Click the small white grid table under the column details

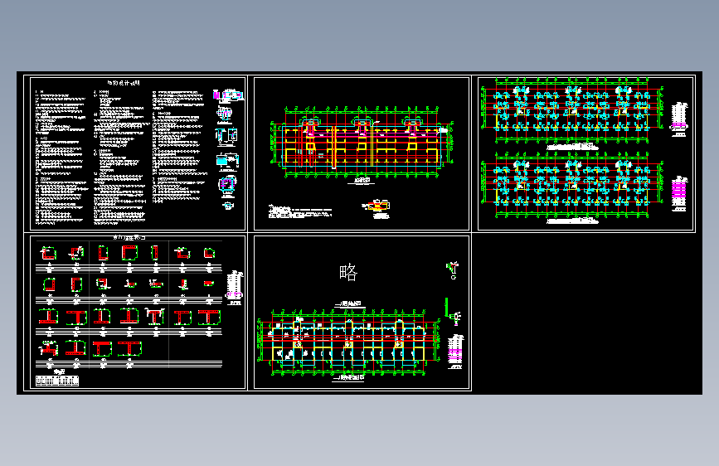pyautogui.click(x=57, y=381)
